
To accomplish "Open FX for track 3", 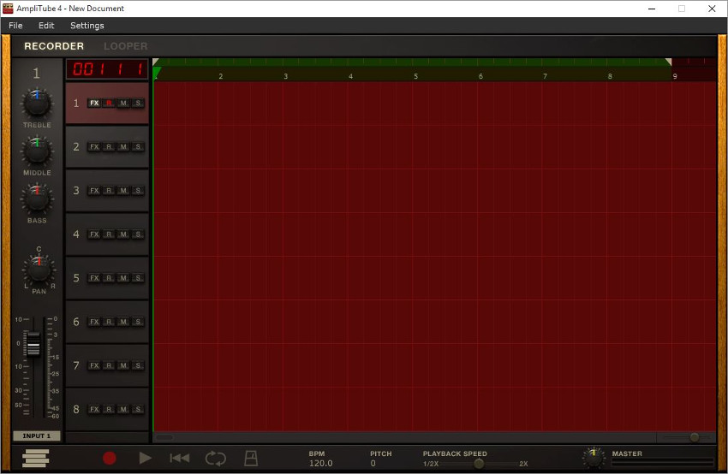I will tap(94, 191).
